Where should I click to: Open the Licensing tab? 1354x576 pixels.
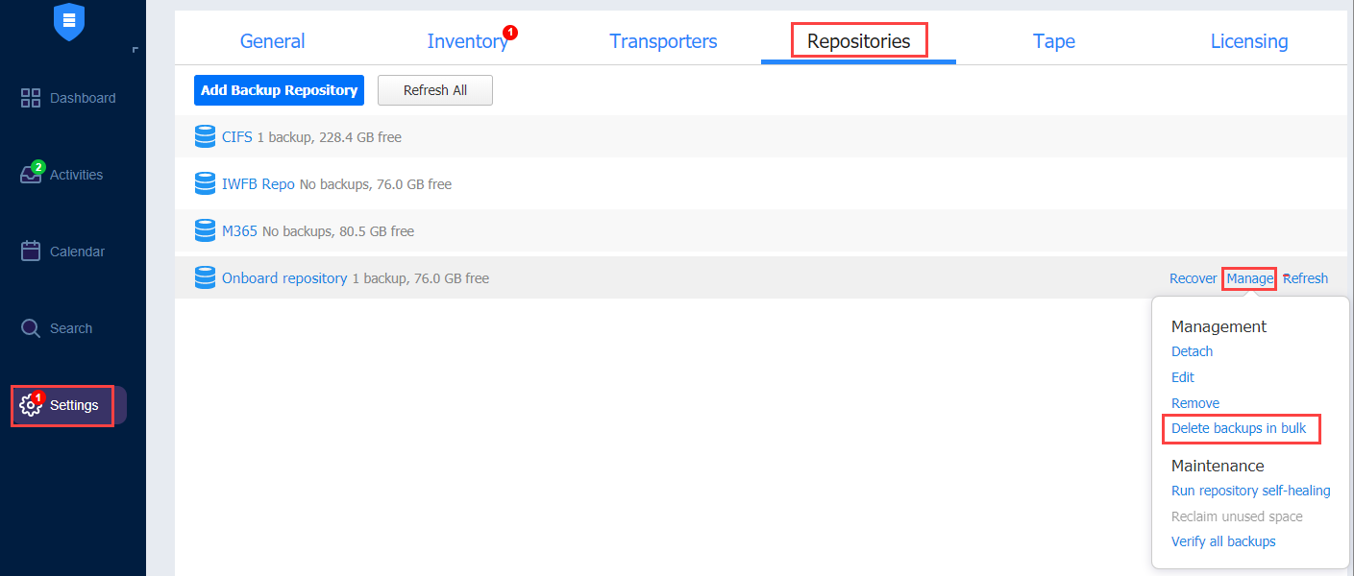(1248, 41)
